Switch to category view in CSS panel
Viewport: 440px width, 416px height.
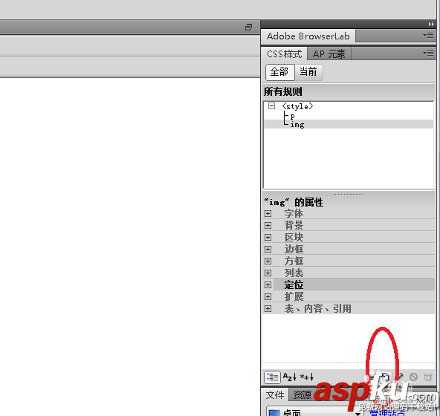[x=272, y=377]
